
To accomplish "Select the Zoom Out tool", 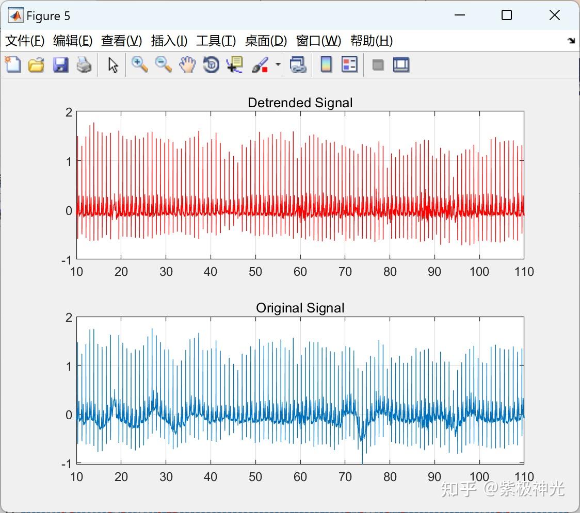I will [163, 64].
